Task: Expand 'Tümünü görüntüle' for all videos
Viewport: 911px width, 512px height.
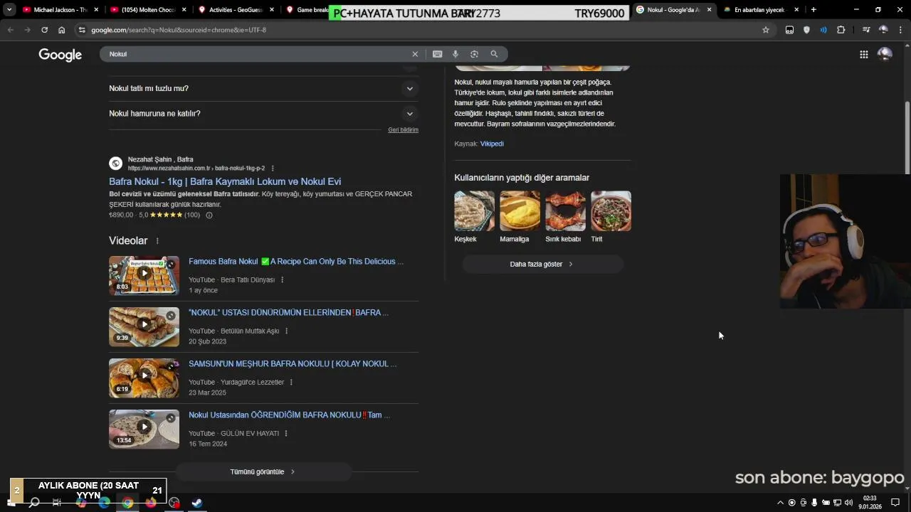Action: coord(263,472)
